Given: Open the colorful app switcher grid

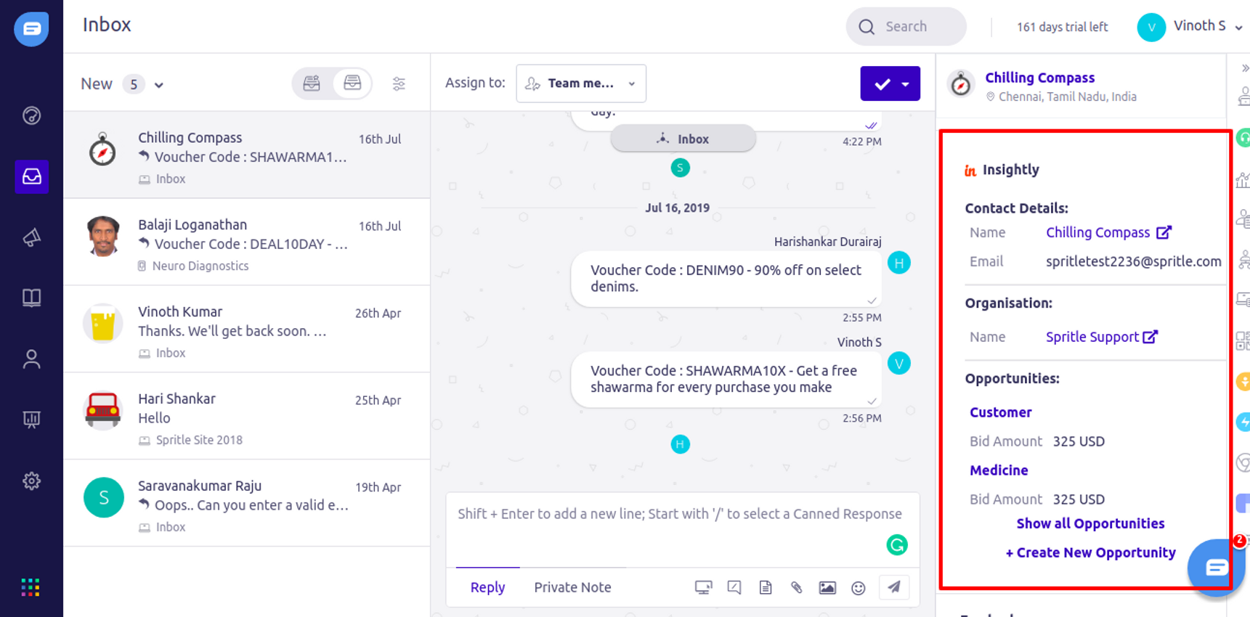Looking at the screenshot, I should click(x=31, y=587).
